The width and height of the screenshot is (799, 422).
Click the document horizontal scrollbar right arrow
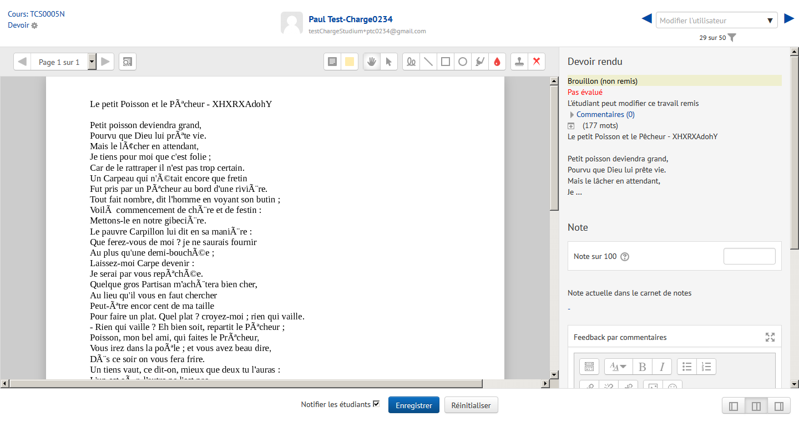tap(545, 383)
